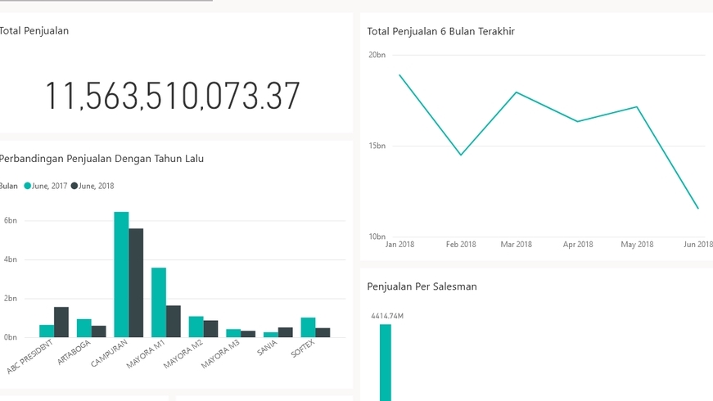This screenshot has height=401, width=713.
Task: Select the ARTABOGA June 2017 bar
Action: pos(84,328)
